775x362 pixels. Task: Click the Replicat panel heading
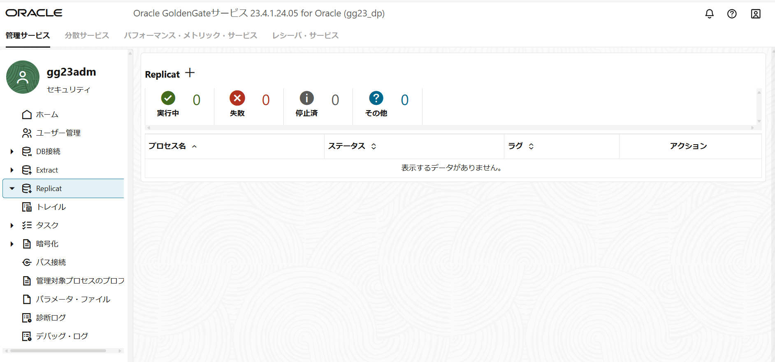[162, 74]
